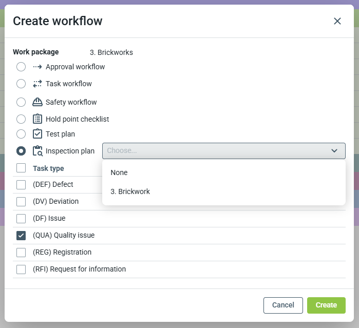Click the Hold point checklist clipboard icon
The height and width of the screenshot is (328, 359).
pyautogui.click(x=37, y=119)
